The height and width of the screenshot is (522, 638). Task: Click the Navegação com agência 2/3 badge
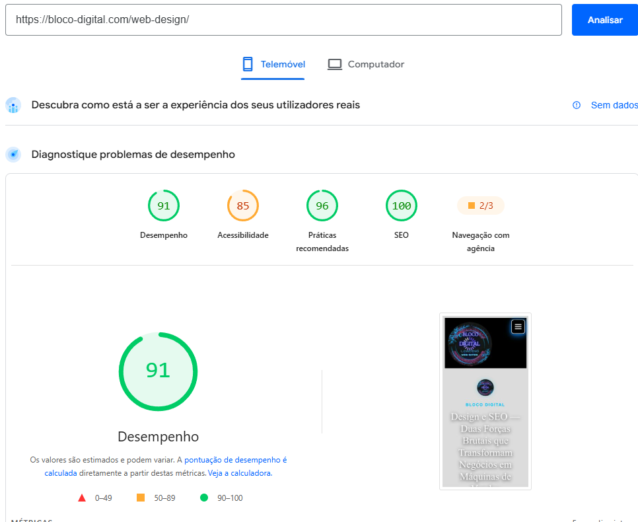(x=481, y=205)
